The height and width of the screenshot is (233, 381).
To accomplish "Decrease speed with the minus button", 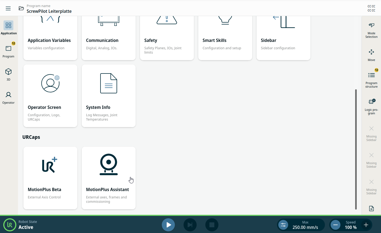I will [336, 225].
